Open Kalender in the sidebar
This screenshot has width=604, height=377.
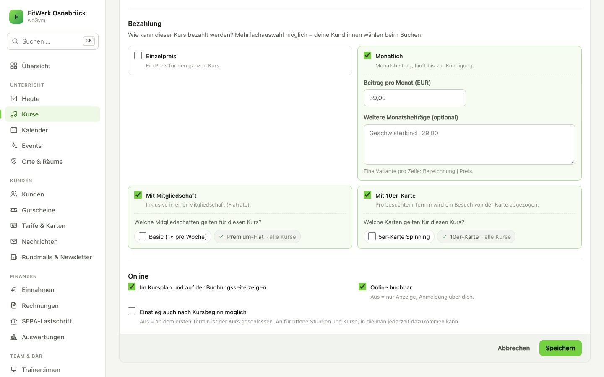pos(53,130)
